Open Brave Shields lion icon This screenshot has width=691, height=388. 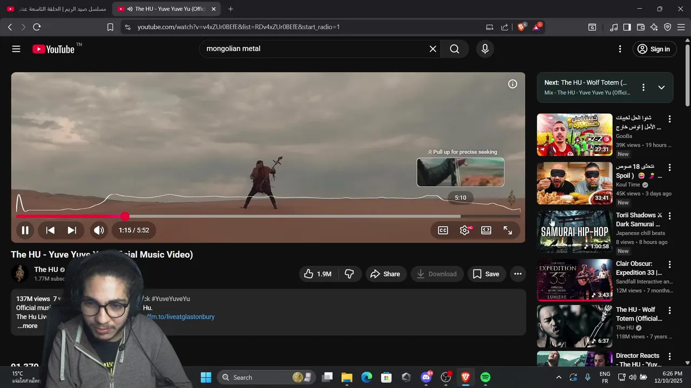(x=521, y=27)
